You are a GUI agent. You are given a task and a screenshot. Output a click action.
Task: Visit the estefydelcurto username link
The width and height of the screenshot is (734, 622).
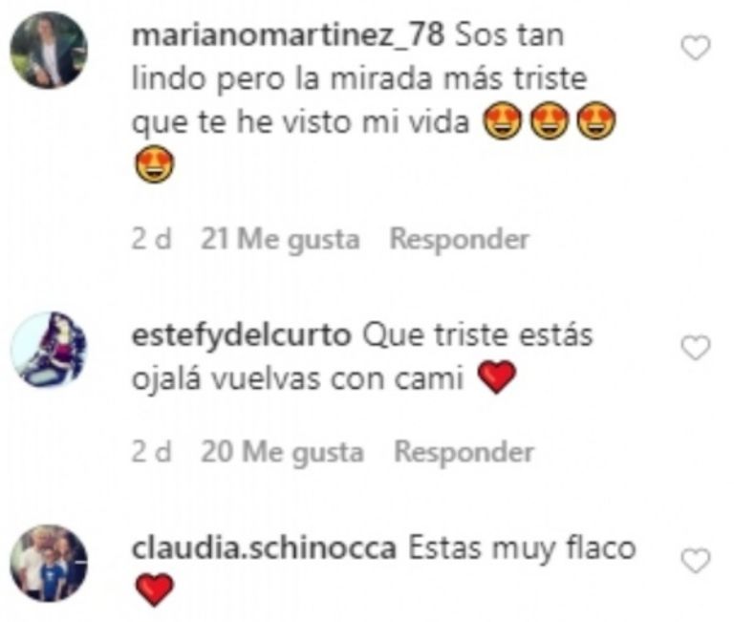242,336
